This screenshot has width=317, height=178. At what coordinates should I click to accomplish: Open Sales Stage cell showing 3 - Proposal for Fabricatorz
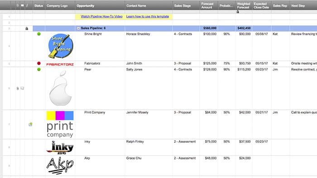pos(186,64)
